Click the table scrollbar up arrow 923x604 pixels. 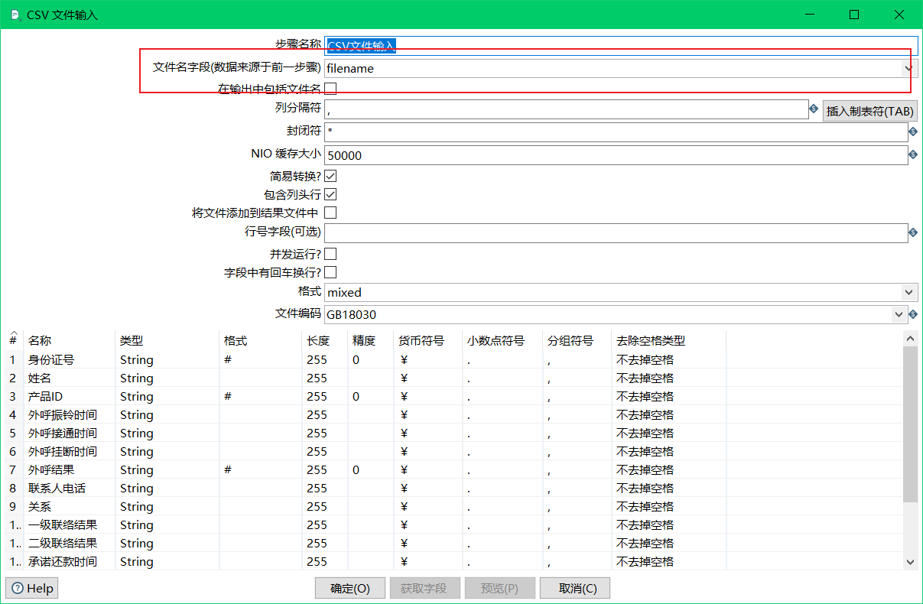coord(910,338)
